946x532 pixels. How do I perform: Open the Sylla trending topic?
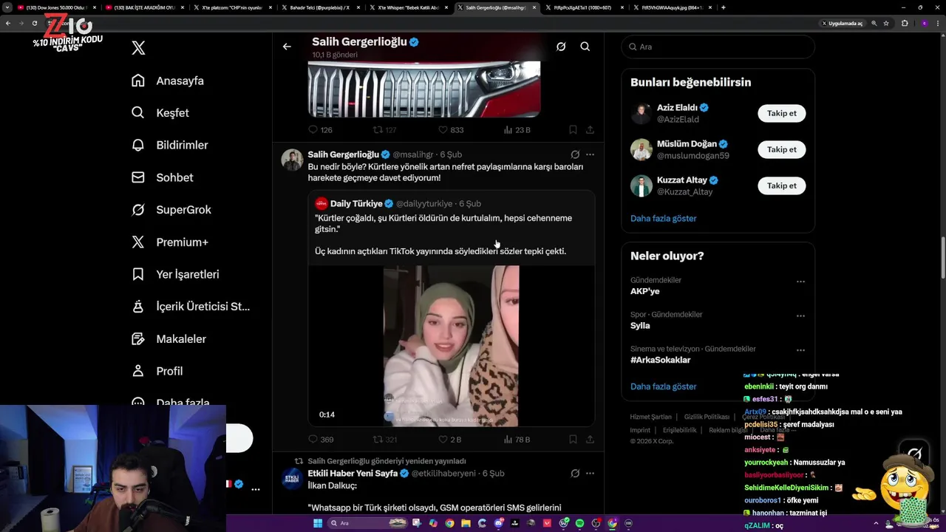(x=640, y=326)
